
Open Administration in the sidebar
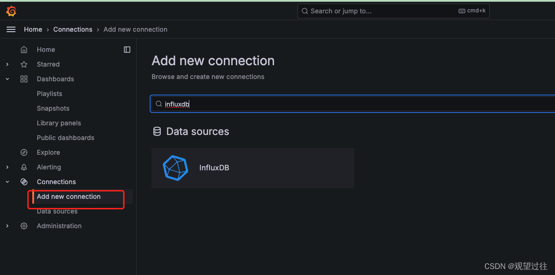coord(59,226)
